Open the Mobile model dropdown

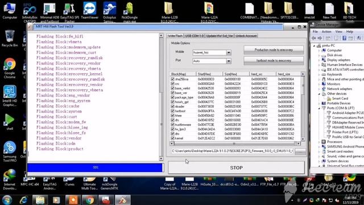[229, 52]
